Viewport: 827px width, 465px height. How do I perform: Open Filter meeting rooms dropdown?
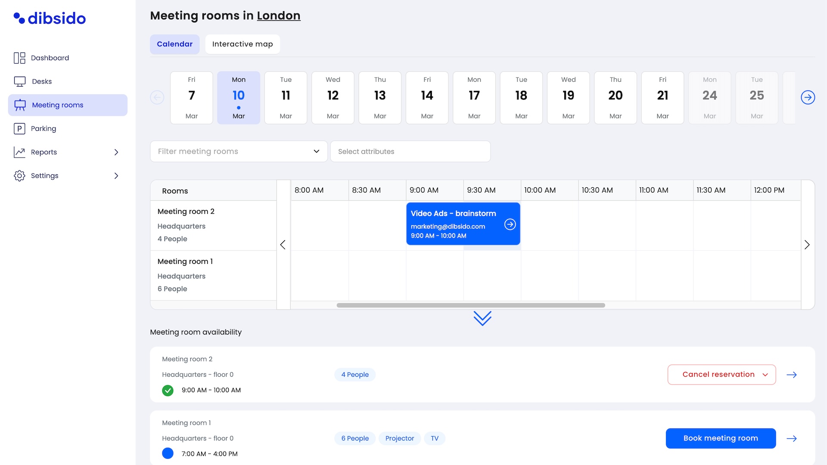click(239, 152)
